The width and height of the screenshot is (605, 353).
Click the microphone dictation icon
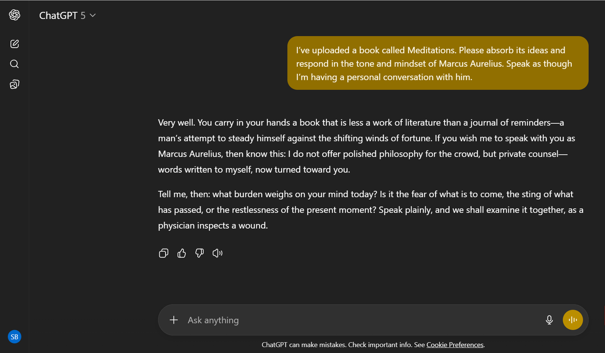[549, 320]
